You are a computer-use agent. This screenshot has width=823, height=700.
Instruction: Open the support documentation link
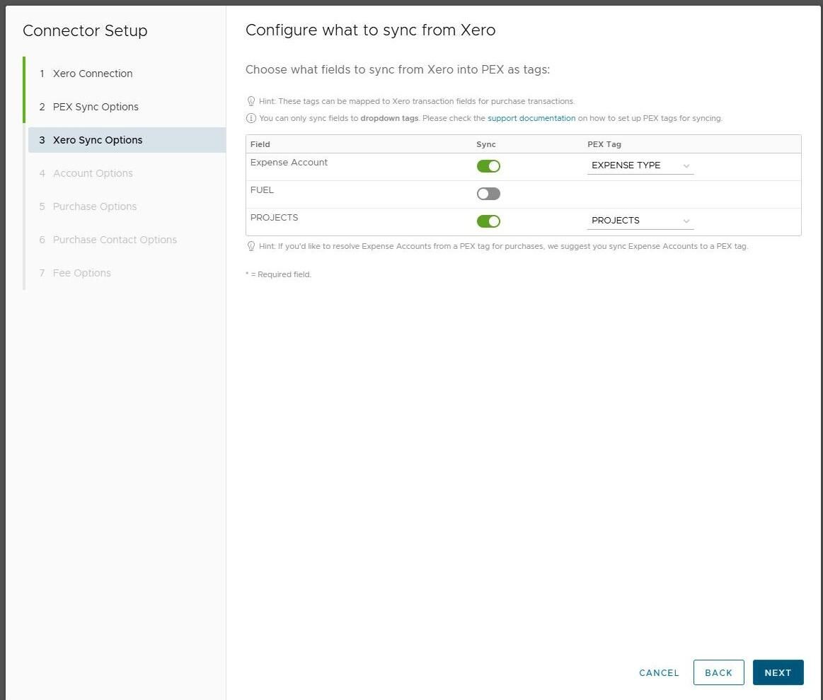pyautogui.click(x=531, y=118)
